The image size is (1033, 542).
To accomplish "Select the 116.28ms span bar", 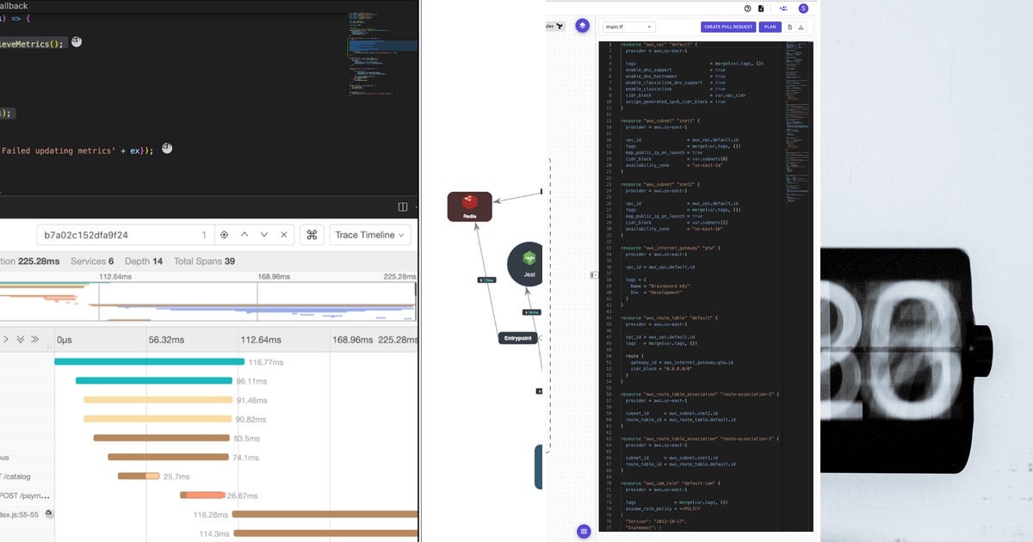I will click(325, 514).
